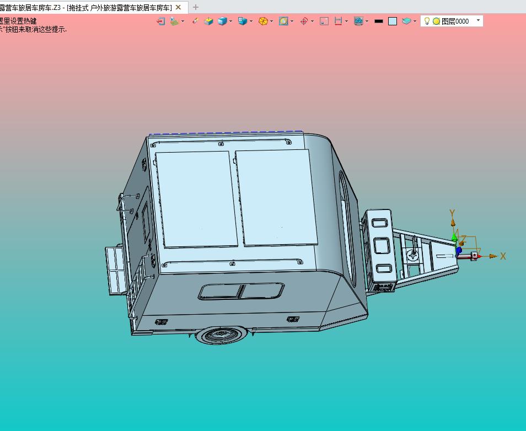Click the trailer wheel in the 3D model
Screen dimensions: 526x431
[221, 335]
